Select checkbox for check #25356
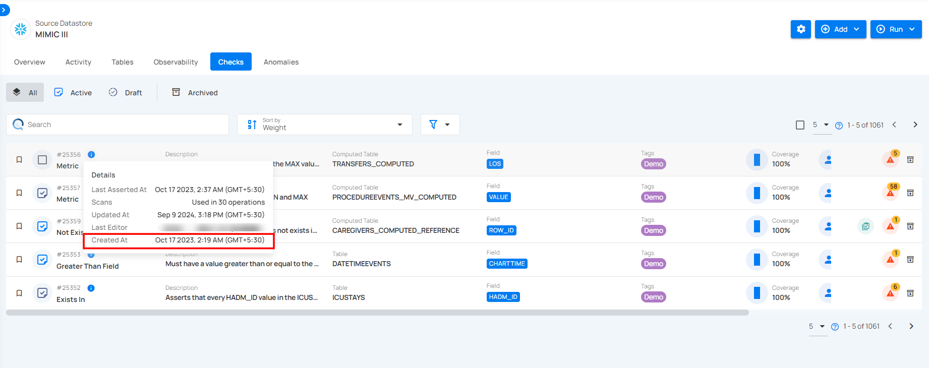 pos(42,160)
